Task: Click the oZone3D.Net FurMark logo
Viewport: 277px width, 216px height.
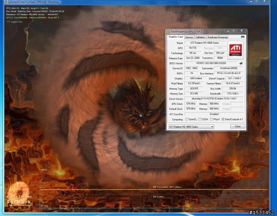Action: 19,195
